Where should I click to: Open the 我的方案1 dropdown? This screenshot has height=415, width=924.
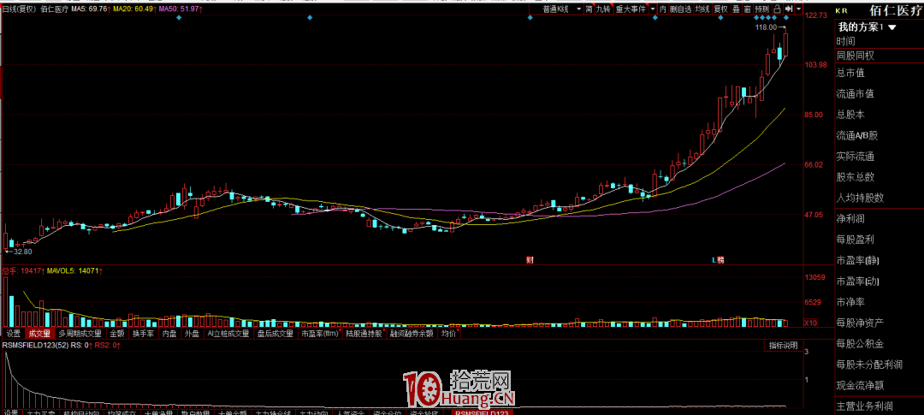click(866, 27)
